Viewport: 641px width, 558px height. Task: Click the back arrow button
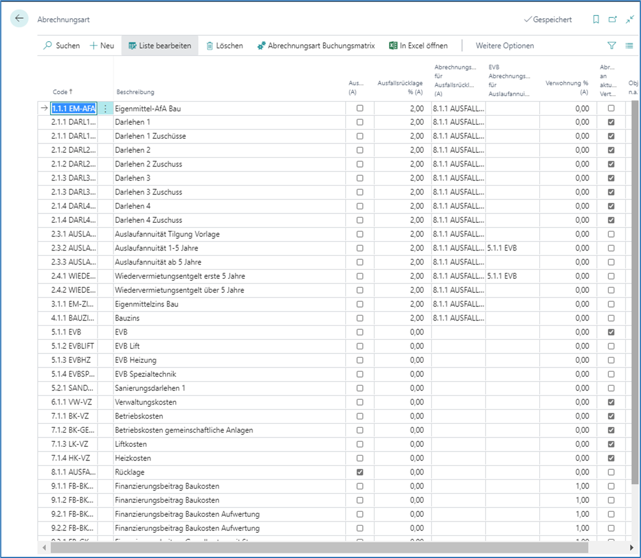[19, 19]
